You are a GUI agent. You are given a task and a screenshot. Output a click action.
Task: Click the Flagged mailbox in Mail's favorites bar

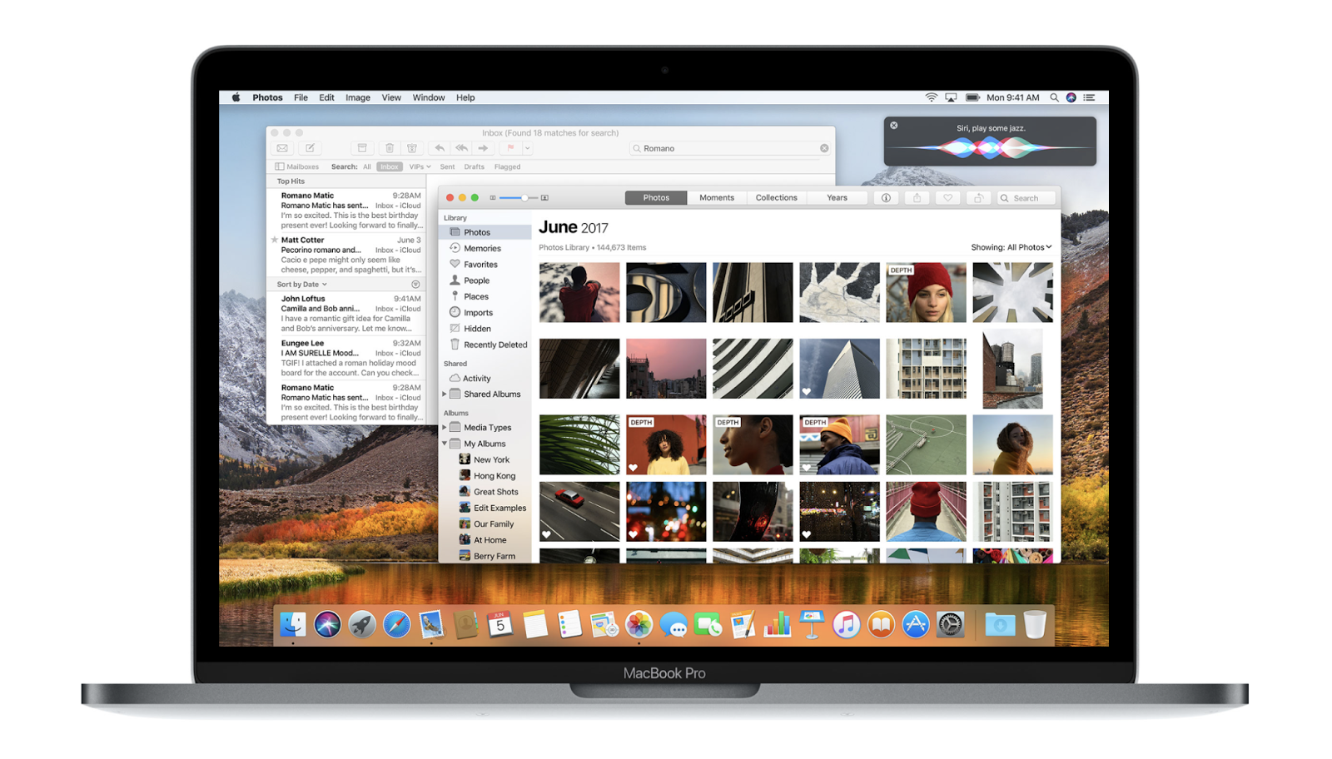click(x=508, y=166)
